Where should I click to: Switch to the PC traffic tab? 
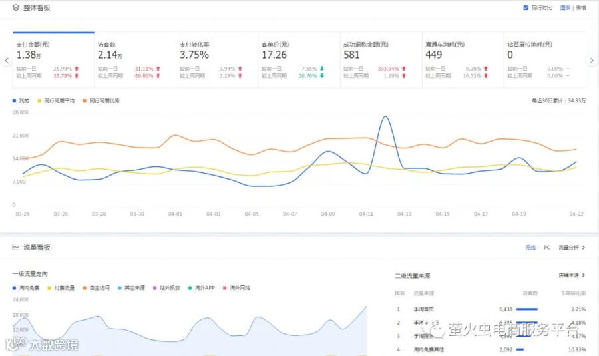click(547, 248)
